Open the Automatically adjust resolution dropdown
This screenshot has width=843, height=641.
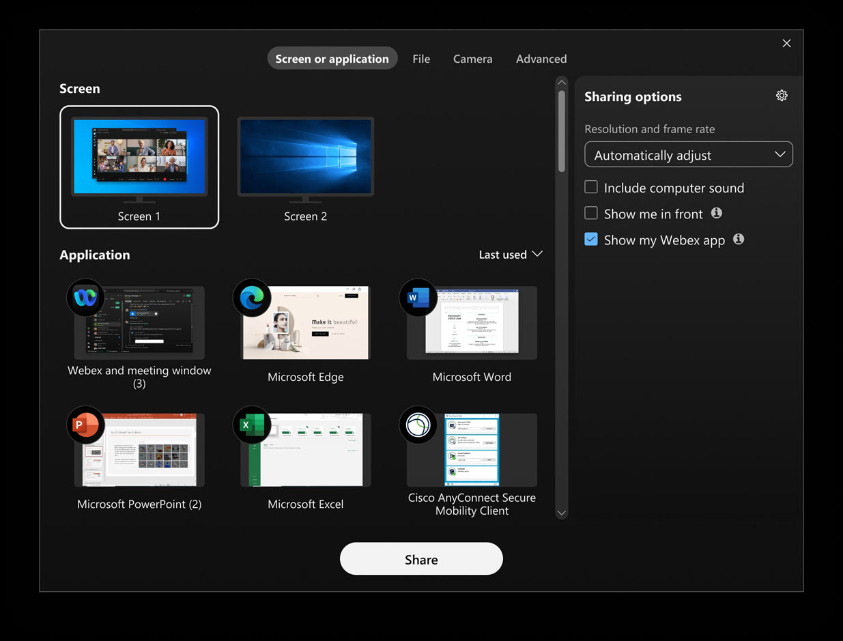tap(689, 154)
